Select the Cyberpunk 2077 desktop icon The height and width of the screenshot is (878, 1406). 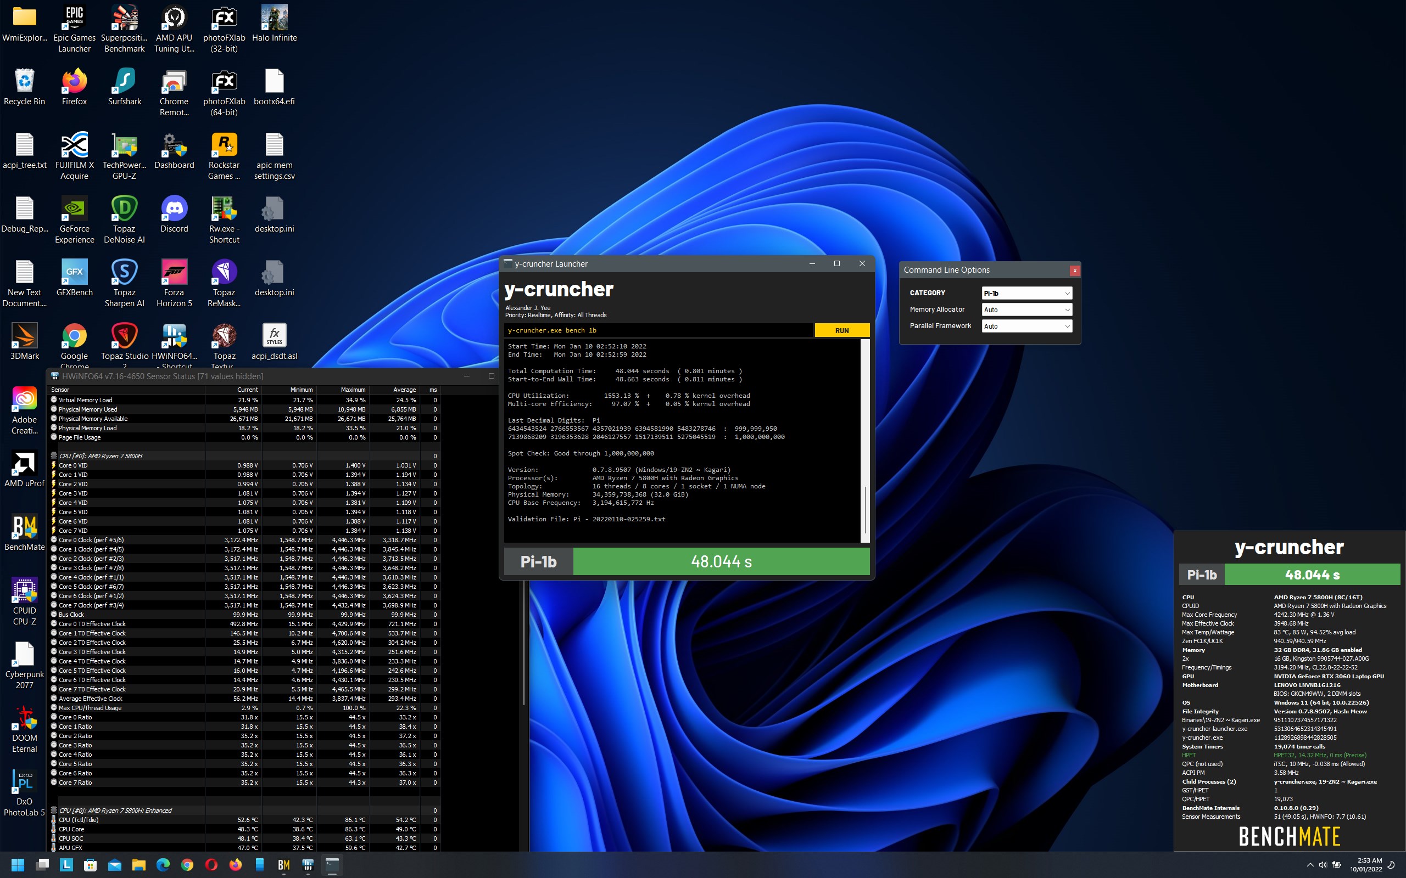(24, 666)
